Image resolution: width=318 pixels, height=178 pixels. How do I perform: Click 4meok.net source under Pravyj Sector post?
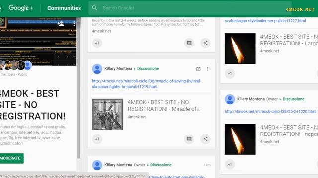[101, 31]
